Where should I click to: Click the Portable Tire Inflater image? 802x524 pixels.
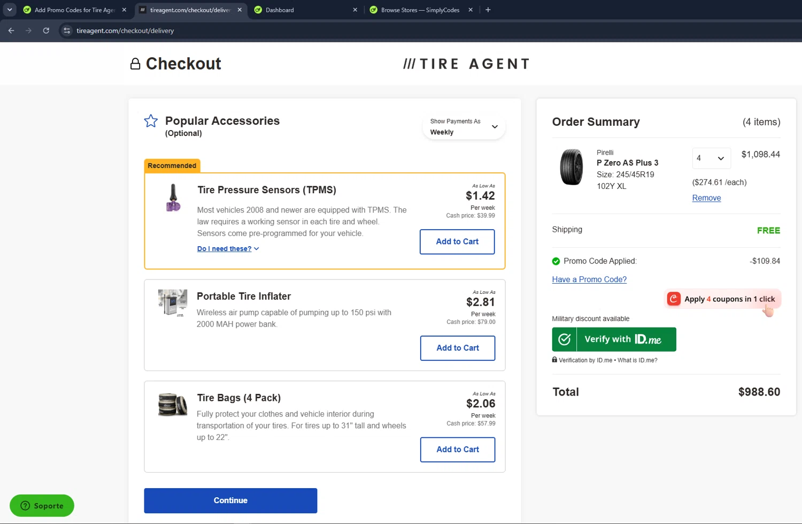(173, 302)
